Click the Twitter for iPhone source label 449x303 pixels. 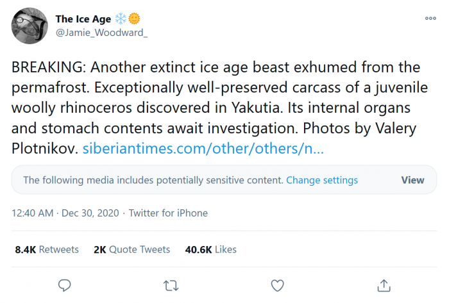(x=168, y=213)
